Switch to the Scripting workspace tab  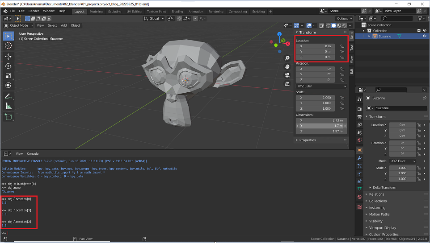(x=258, y=12)
